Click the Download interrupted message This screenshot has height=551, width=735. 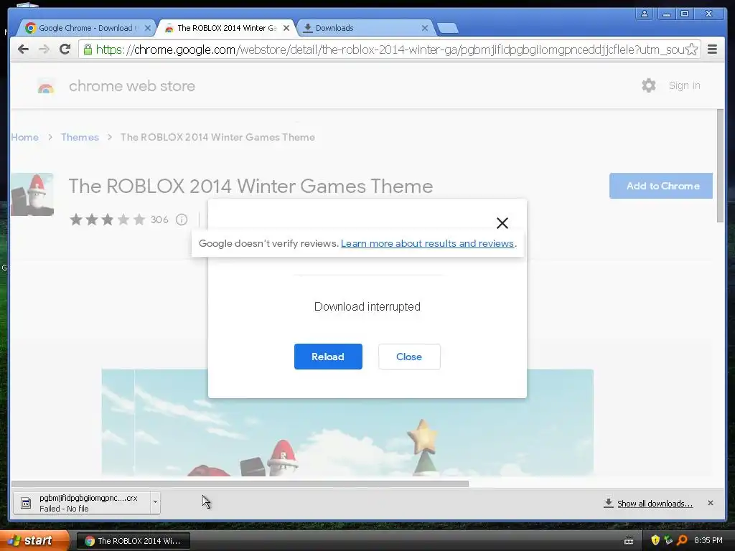[x=367, y=306]
